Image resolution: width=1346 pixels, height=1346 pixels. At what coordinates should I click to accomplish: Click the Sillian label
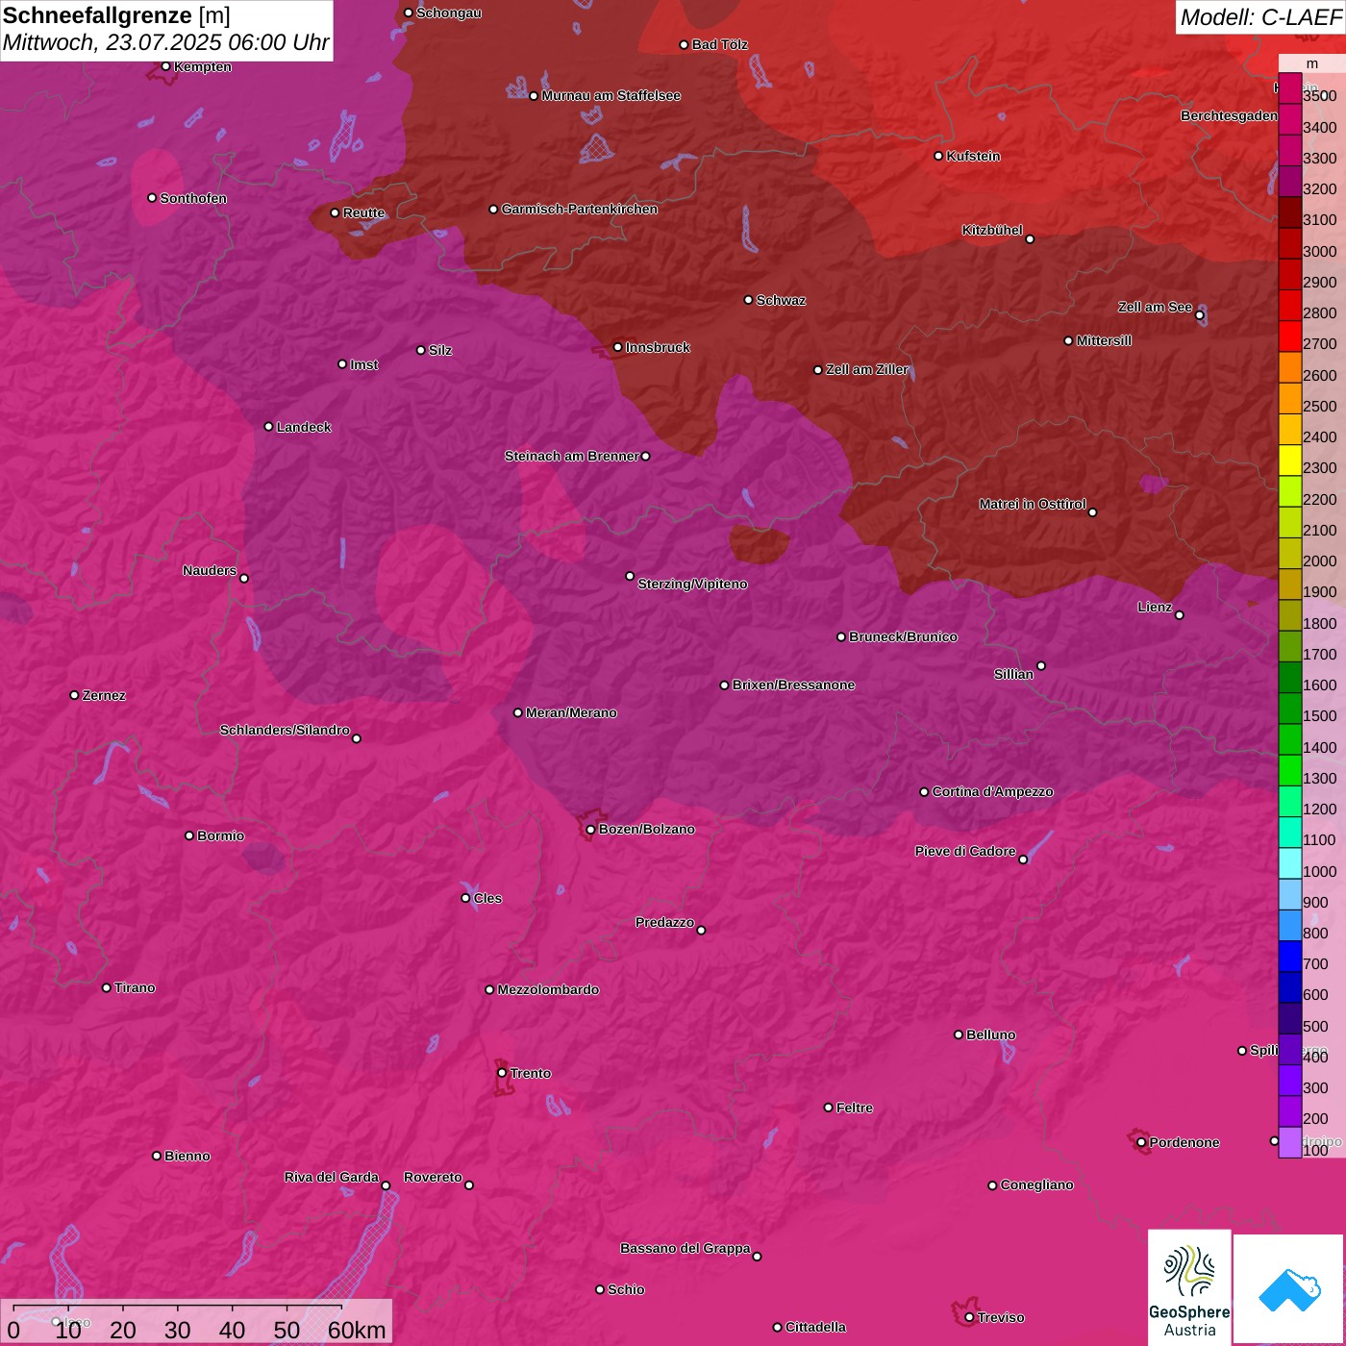point(1013,674)
